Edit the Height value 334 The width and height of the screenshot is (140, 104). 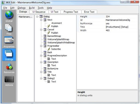(121, 17)
